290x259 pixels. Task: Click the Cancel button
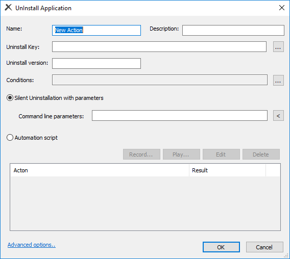[264, 247]
